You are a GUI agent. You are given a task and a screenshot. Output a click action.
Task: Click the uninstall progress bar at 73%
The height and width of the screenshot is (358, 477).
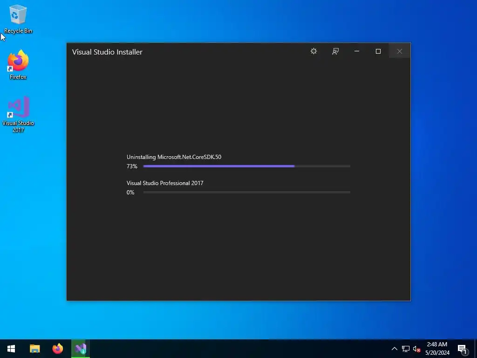247,166
